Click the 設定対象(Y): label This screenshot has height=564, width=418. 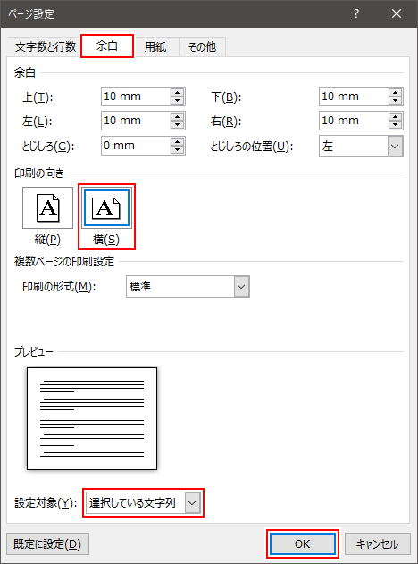click(x=46, y=502)
